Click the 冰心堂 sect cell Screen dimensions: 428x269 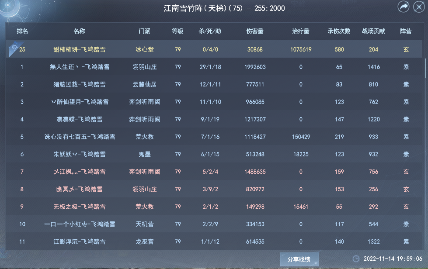point(144,49)
